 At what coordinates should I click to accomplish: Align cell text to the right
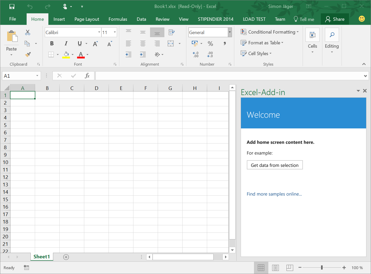click(157, 44)
